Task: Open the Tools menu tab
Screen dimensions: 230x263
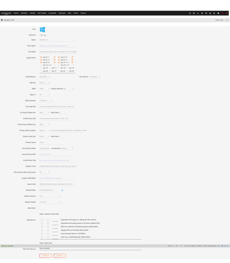Action: [x=83, y=13]
